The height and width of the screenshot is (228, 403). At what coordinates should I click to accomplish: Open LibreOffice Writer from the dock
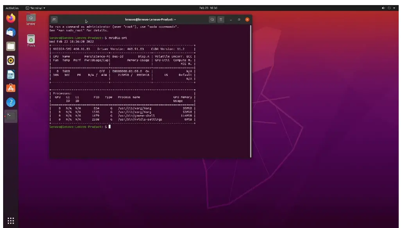[x=12, y=75]
